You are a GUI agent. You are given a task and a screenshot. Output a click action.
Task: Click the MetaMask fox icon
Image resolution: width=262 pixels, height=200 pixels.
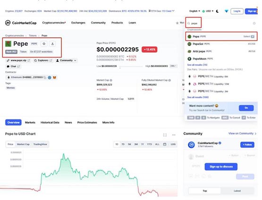click(x=54, y=77)
